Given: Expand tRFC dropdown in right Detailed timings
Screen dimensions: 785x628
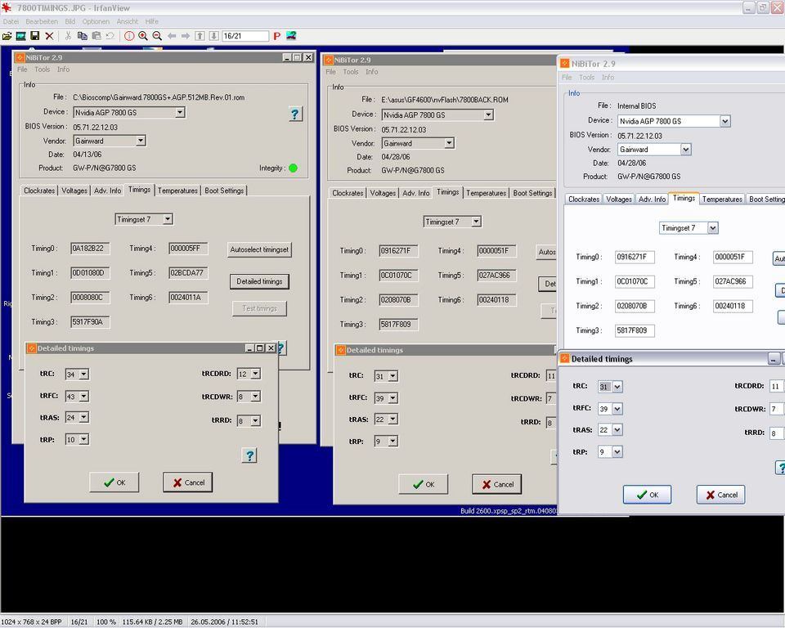Looking at the screenshot, I should 617,409.
